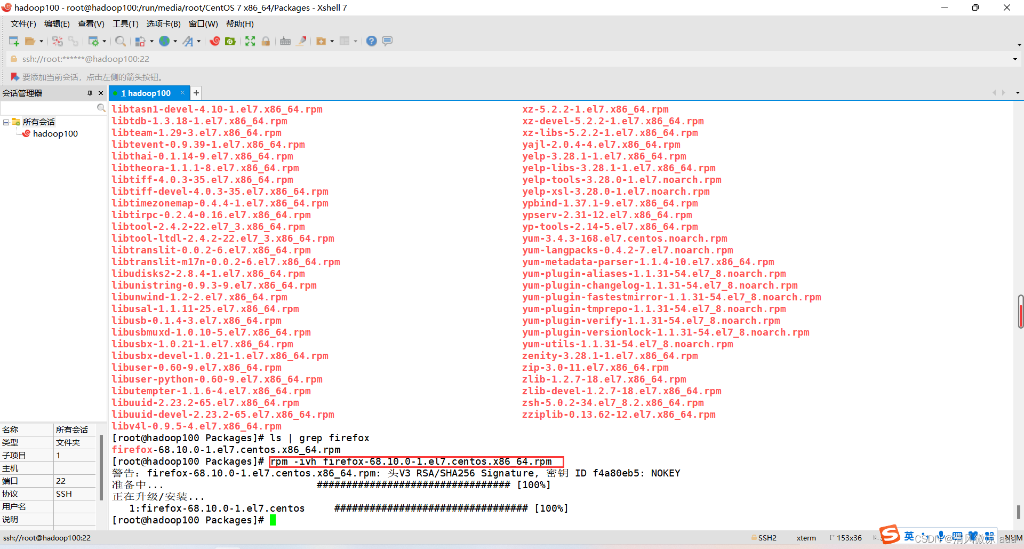Open the font settings icon
This screenshot has height=549, width=1024.
[188, 41]
